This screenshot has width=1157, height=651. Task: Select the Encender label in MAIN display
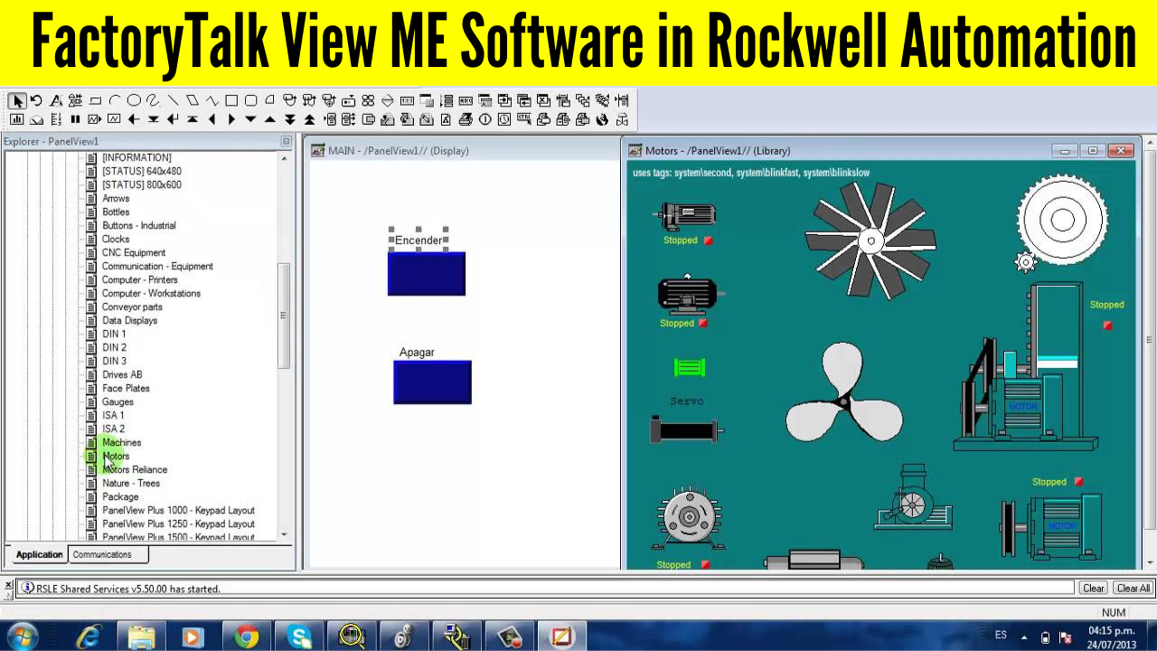point(419,241)
